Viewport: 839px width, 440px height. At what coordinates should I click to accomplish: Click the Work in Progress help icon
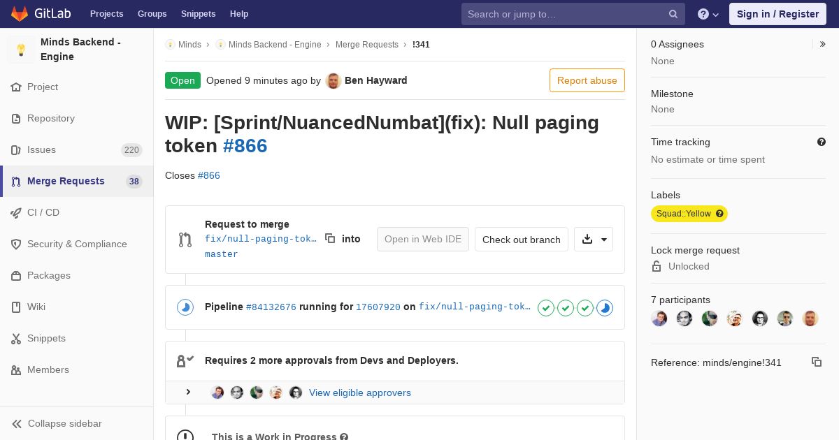pyautogui.click(x=344, y=437)
